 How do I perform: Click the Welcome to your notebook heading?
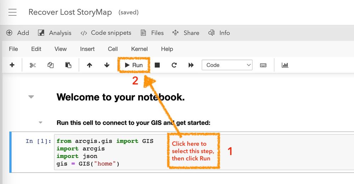pos(120,97)
